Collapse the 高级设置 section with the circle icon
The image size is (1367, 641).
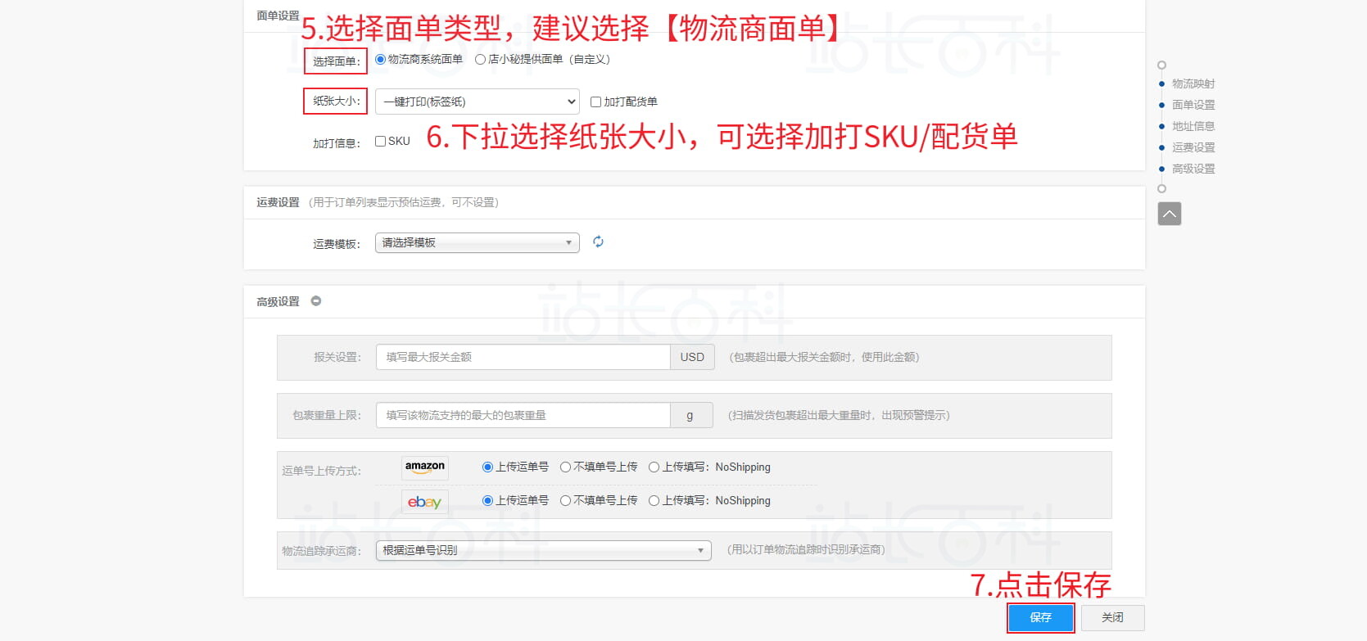tap(316, 301)
